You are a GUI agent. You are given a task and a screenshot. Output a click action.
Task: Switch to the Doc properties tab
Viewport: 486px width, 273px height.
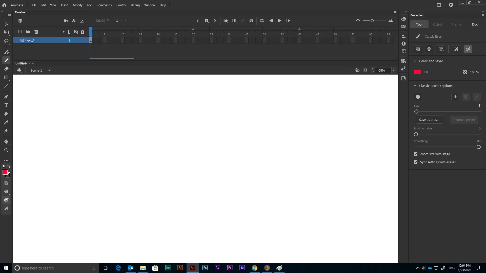475,24
